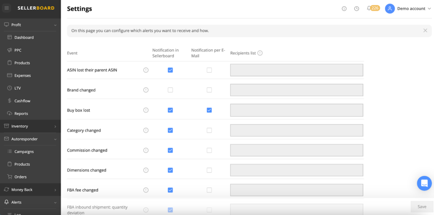
Task: Expand the Inventory section
Action: [55, 126]
